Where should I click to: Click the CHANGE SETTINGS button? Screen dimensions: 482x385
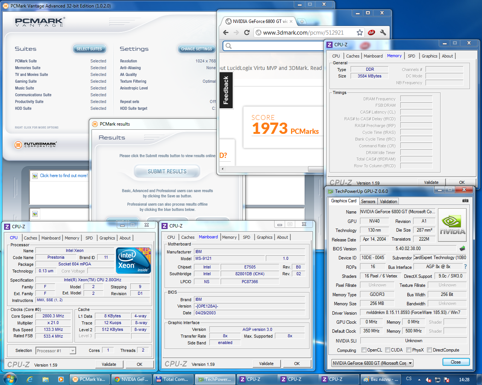point(196,49)
